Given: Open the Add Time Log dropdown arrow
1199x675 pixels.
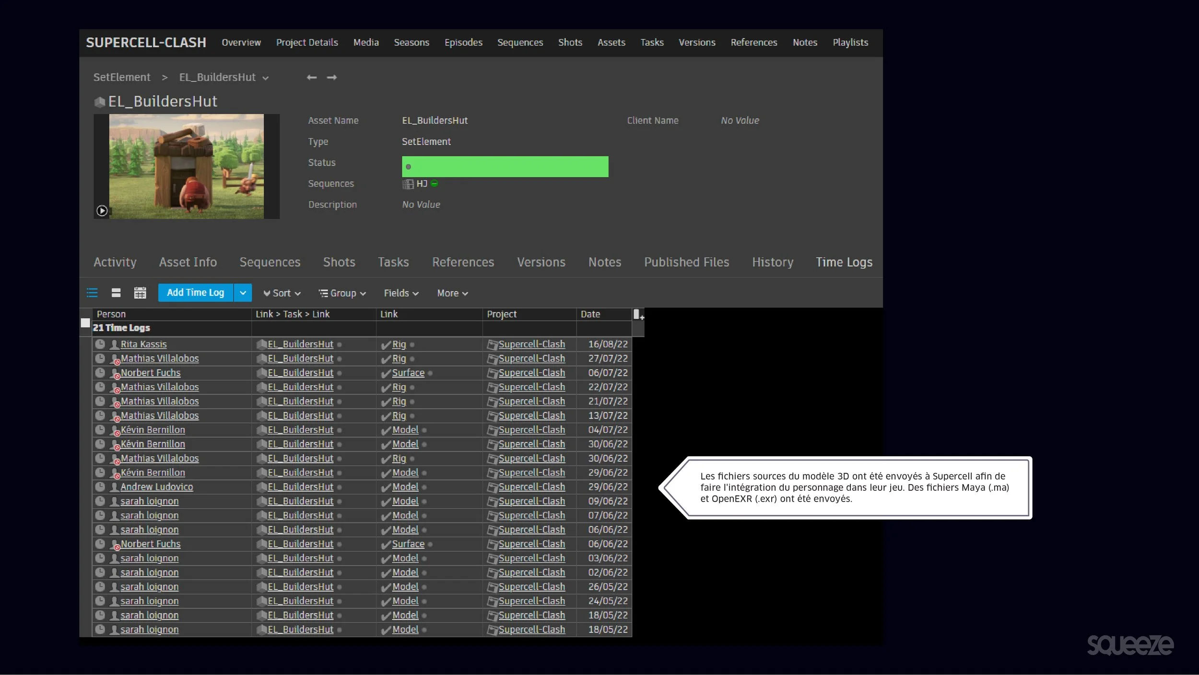Looking at the screenshot, I should coord(243,293).
